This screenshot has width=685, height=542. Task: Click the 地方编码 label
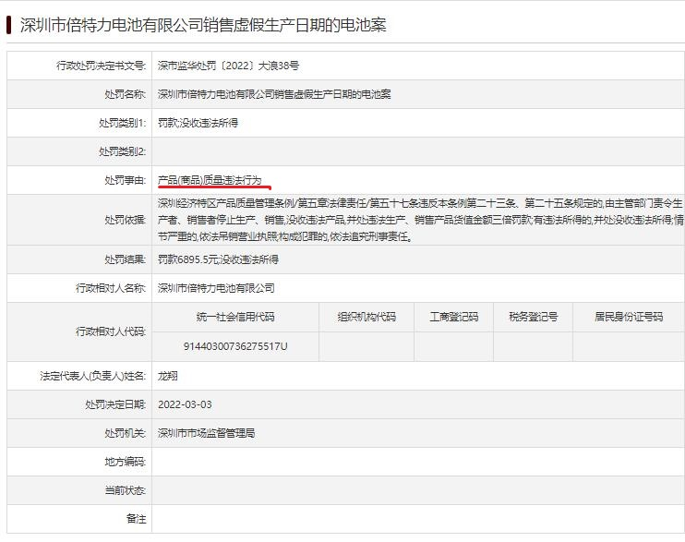tap(125, 462)
